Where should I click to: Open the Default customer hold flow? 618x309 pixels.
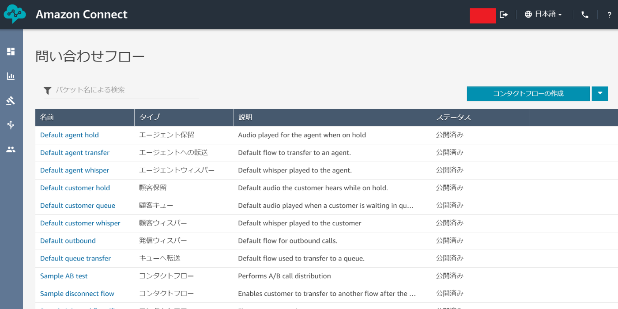point(75,188)
